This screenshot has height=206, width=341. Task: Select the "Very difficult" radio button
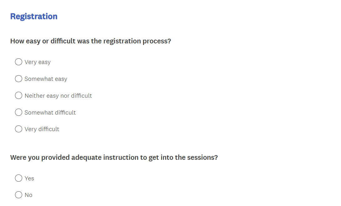coord(19,129)
